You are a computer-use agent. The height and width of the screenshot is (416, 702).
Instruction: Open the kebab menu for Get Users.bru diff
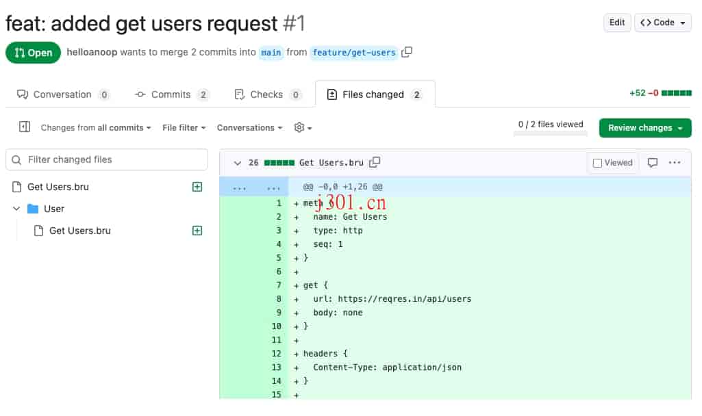[675, 162]
